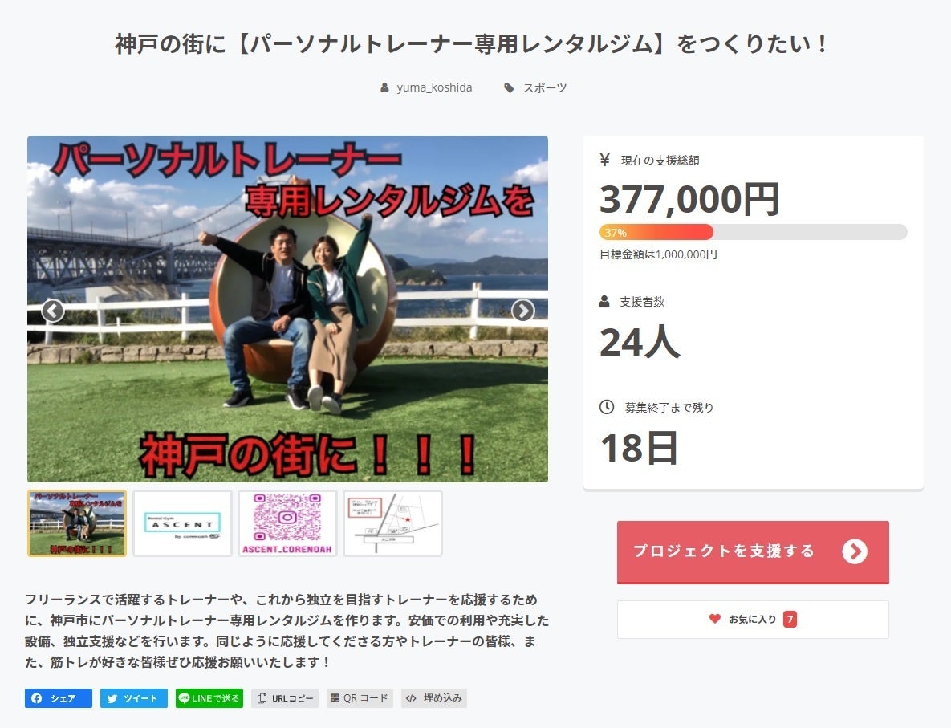951x728 pixels.
Task: Click the arrow circle on support button
Action: 855,551
